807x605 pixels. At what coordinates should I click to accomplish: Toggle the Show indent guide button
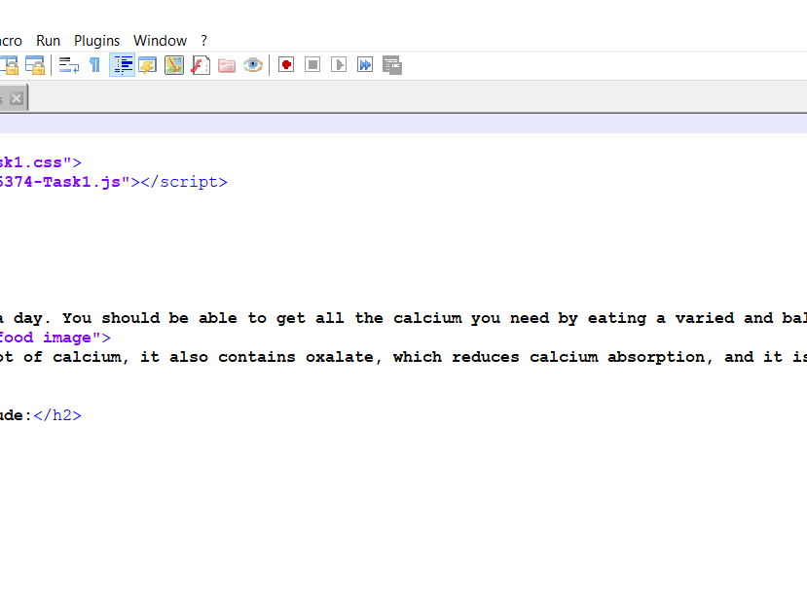point(122,65)
